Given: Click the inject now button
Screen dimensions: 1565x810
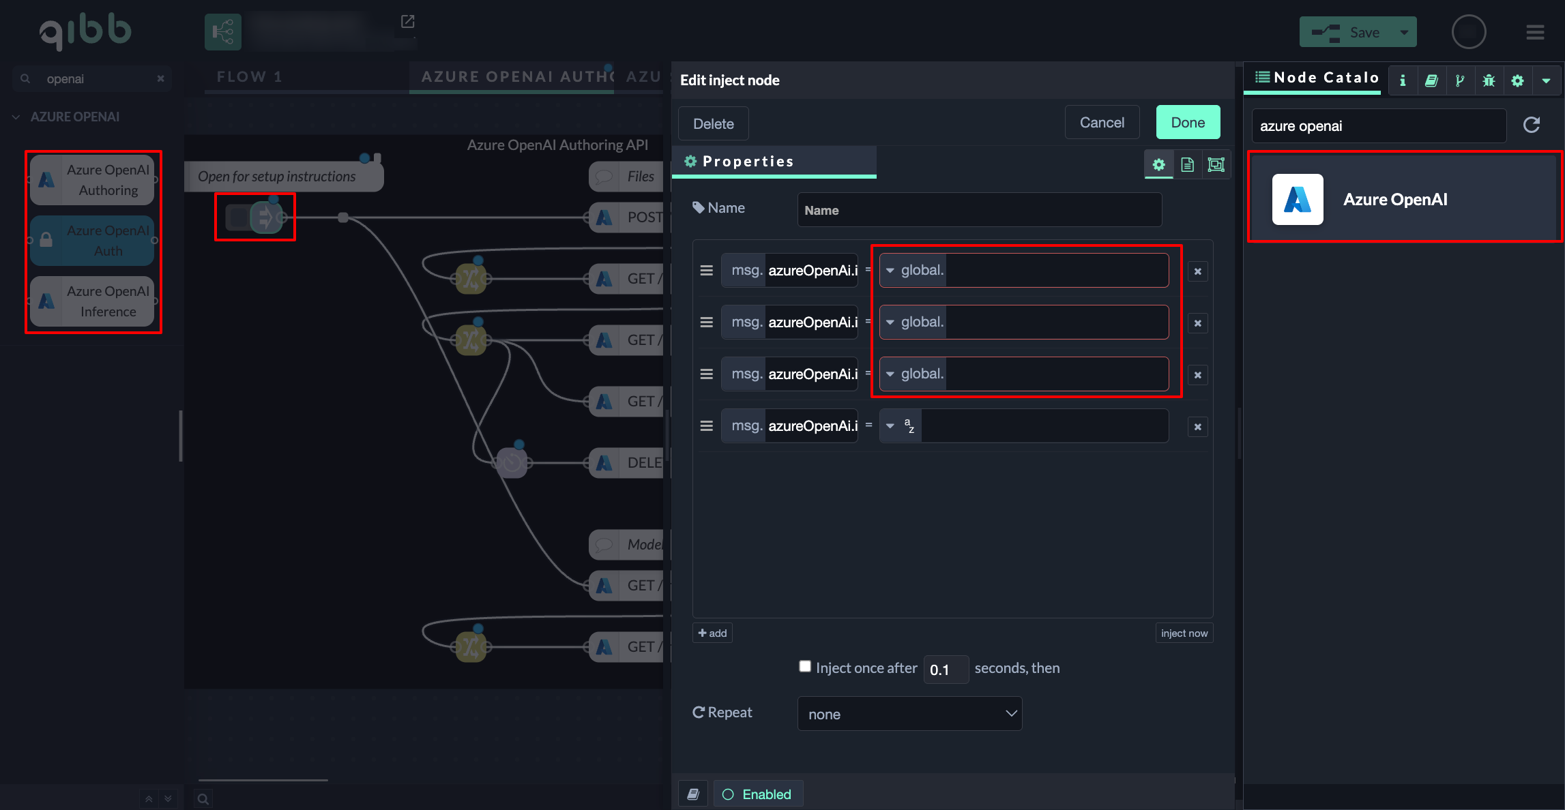Looking at the screenshot, I should (1184, 633).
